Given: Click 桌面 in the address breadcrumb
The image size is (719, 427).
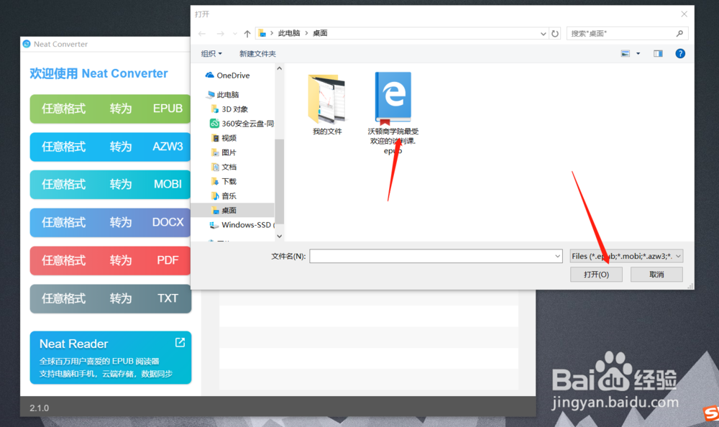Looking at the screenshot, I should coord(320,33).
